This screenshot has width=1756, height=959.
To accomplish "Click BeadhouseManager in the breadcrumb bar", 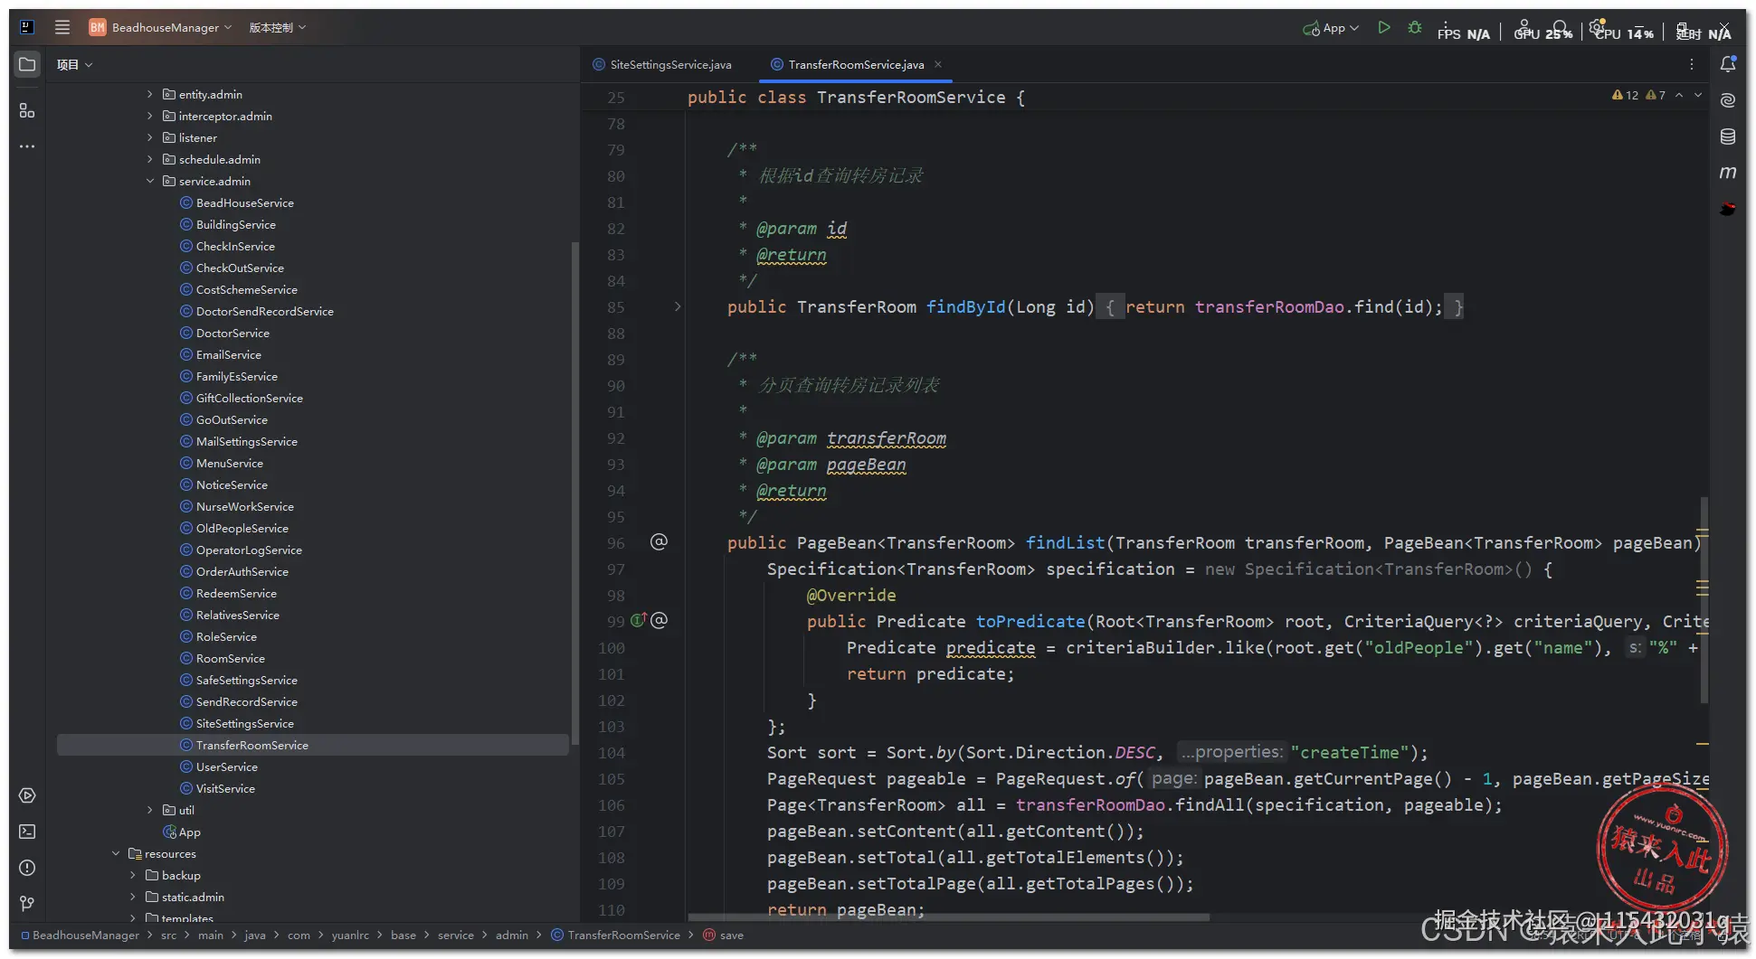I will click(x=80, y=935).
